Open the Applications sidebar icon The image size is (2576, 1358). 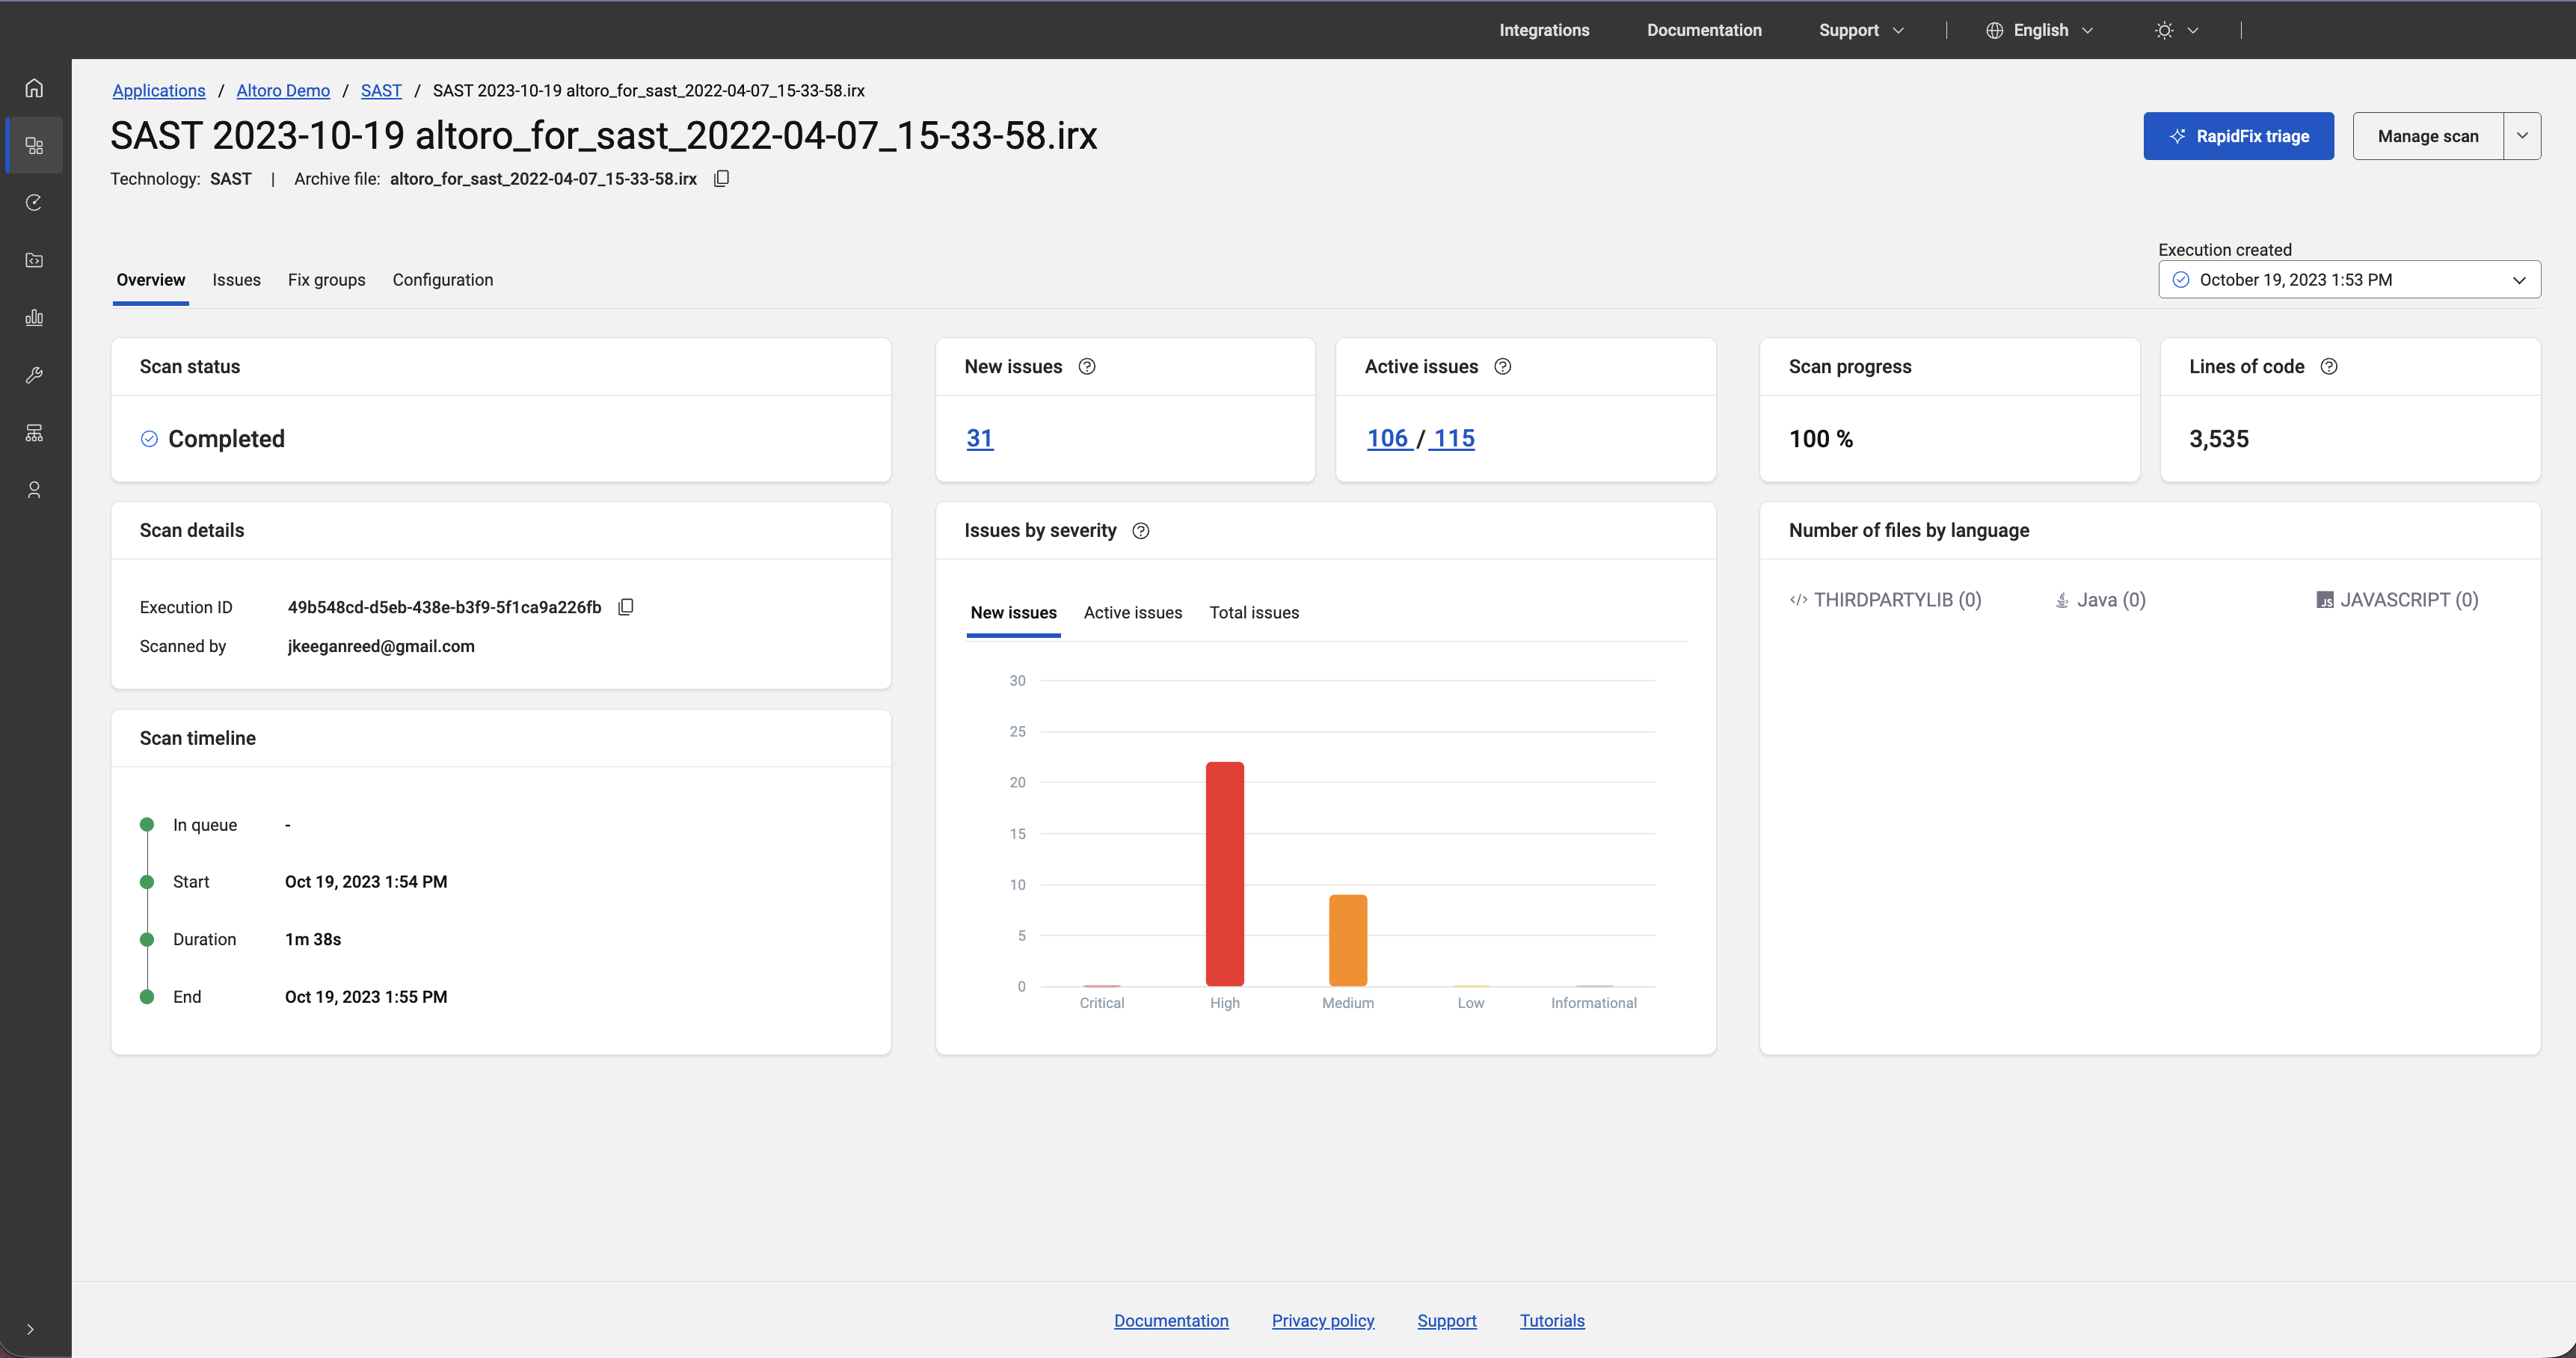coord(34,146)
